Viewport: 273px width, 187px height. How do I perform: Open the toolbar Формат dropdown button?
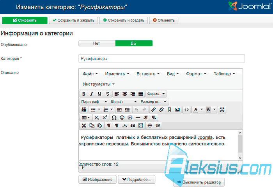pyautogui.click(x=156, y=94)
